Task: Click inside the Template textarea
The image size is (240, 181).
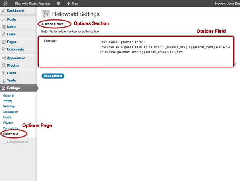Action: coord(166,52)
